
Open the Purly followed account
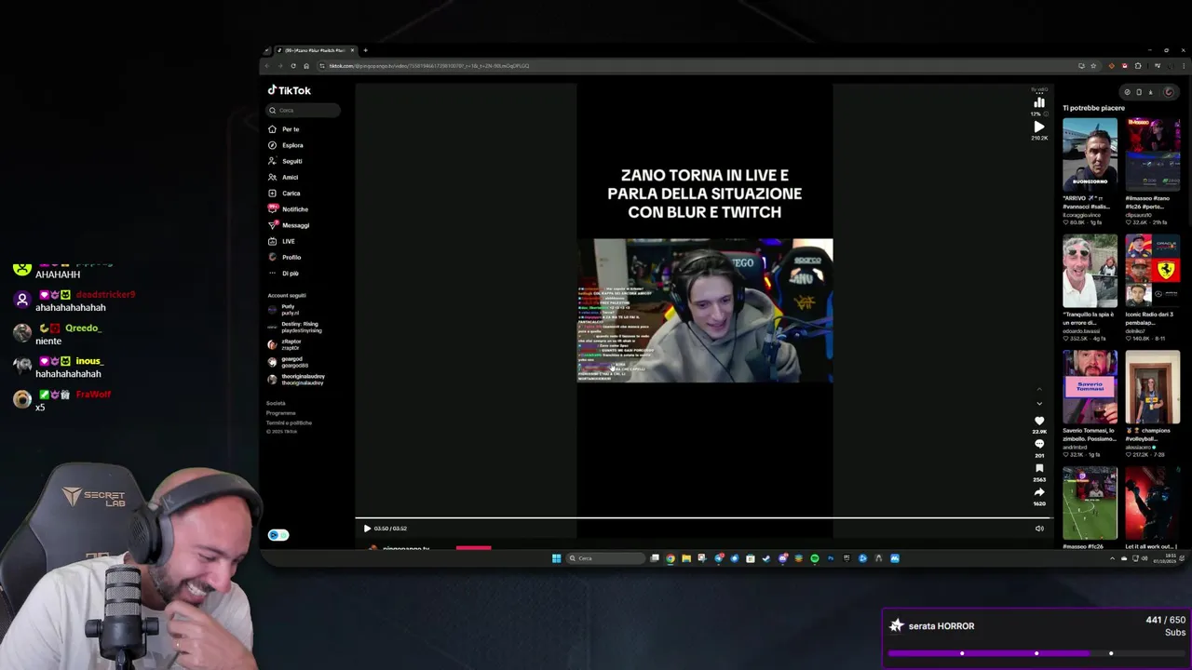coord(282,310)
